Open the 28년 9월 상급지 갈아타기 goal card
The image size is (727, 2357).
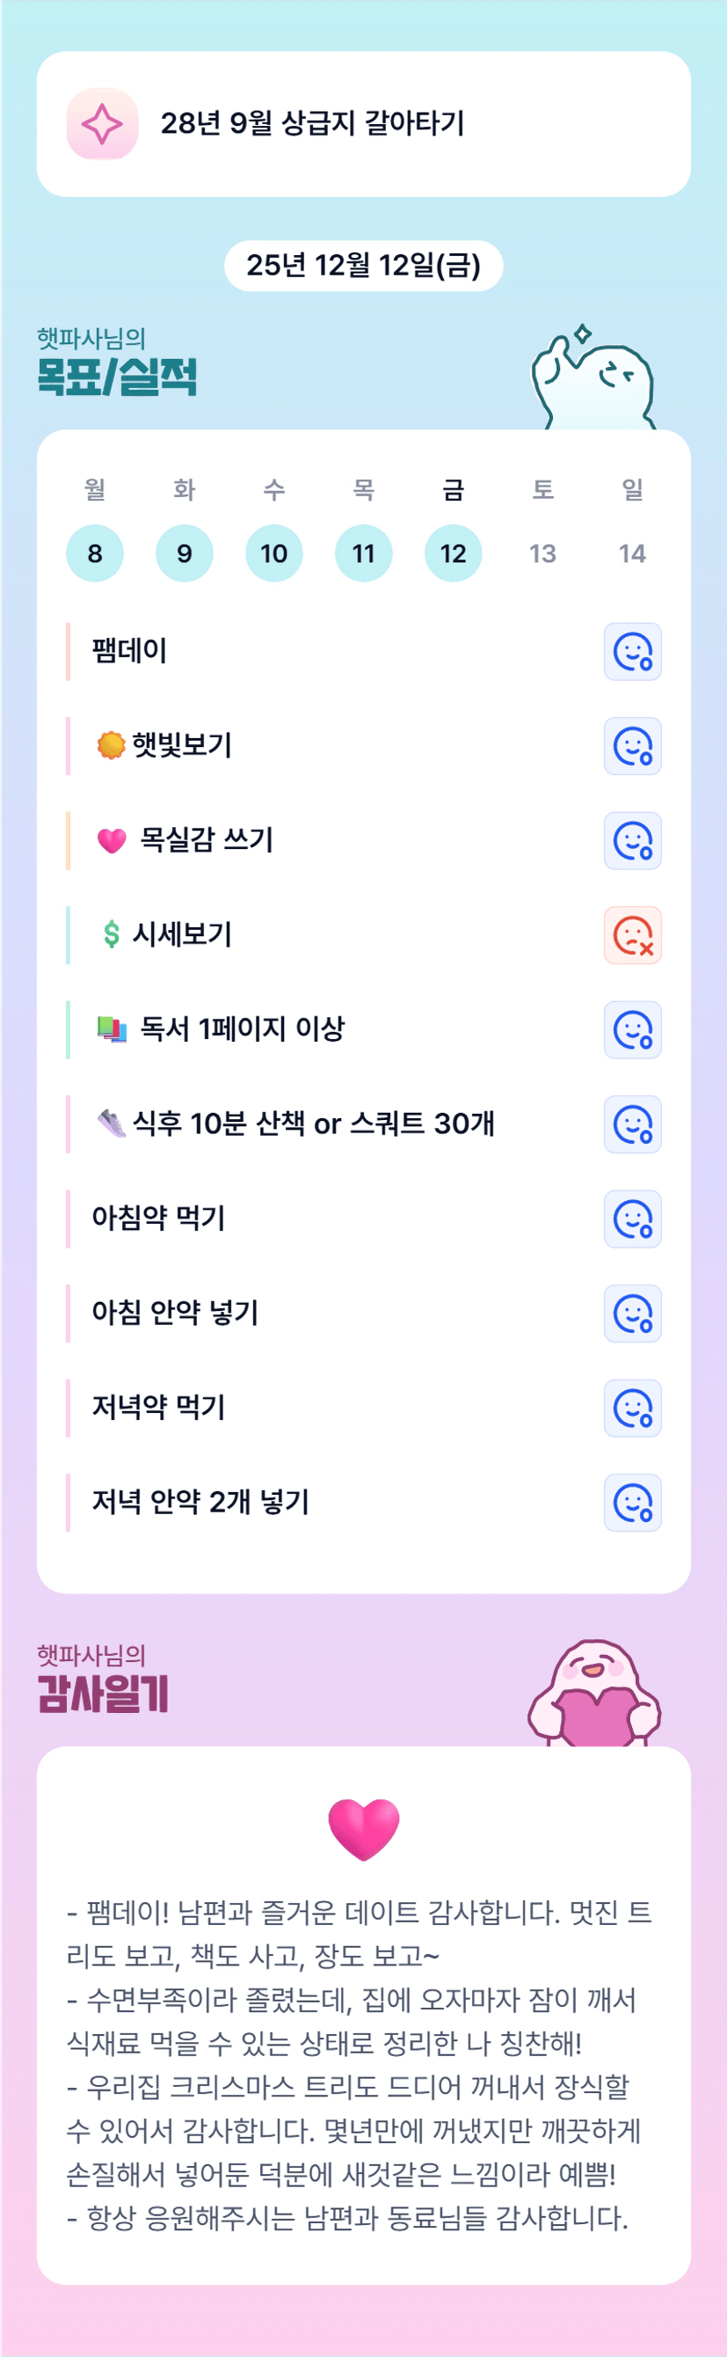(x=363, y=123)
